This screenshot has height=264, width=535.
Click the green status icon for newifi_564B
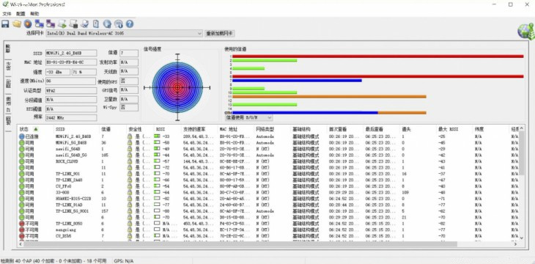(x=22, y=149)
